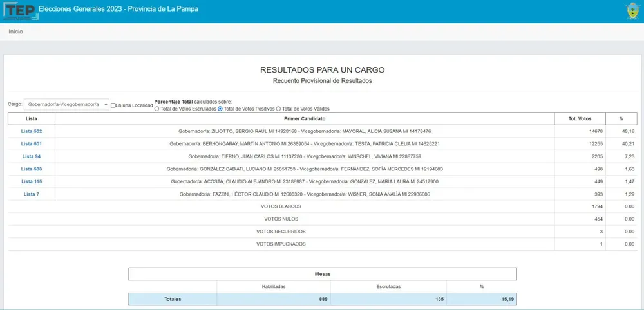Select 'Total de Votos Escrutados' radio button
Viewport: 644px width, 310px height.
tap(156, 109)
